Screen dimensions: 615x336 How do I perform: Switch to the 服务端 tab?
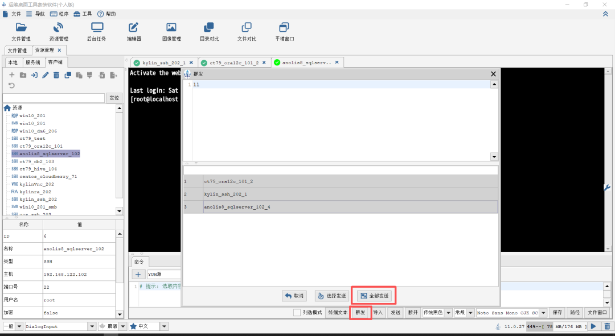[x=33, y=63]
